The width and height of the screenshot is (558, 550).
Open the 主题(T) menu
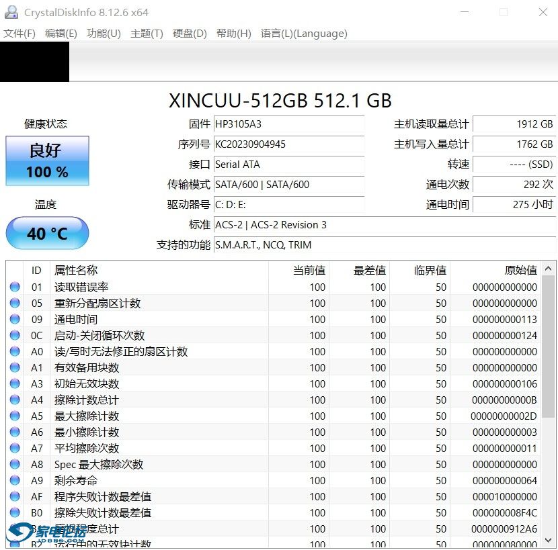pyautogui.click(x=147, y=34)
